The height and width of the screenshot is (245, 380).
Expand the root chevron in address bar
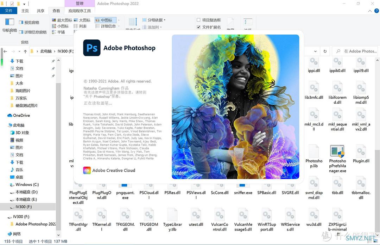37,51
